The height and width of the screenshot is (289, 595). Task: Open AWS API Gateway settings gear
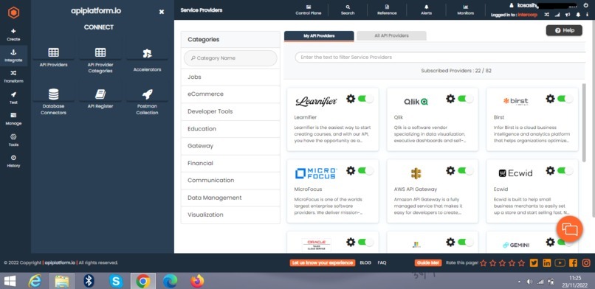(450, 170)
